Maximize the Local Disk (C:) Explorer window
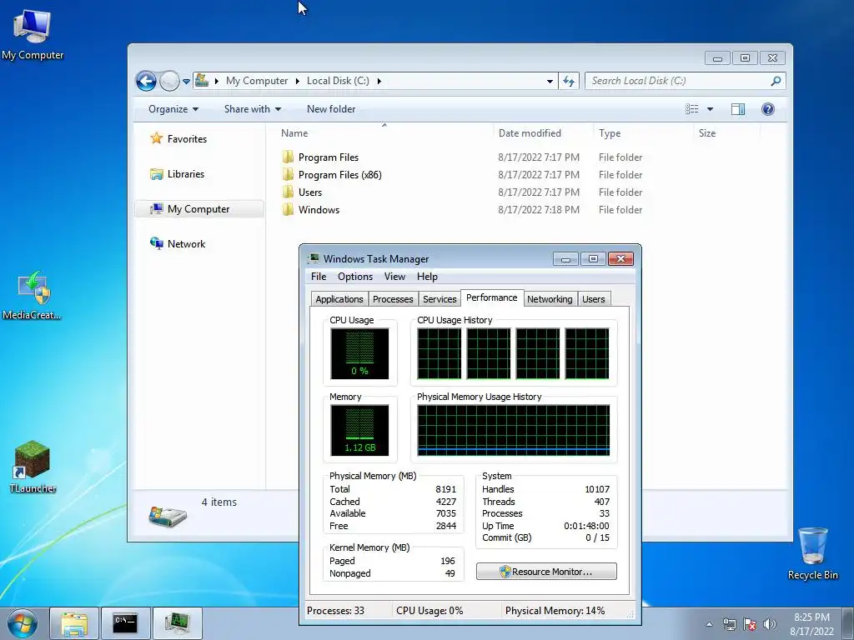 click(x=745, y=58)
